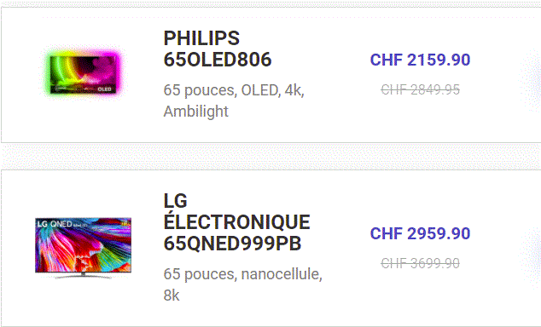The height and width of the screenshot is (327, 541).
Task: Click the price CHF 2959.90
Action: pos(420,233)
